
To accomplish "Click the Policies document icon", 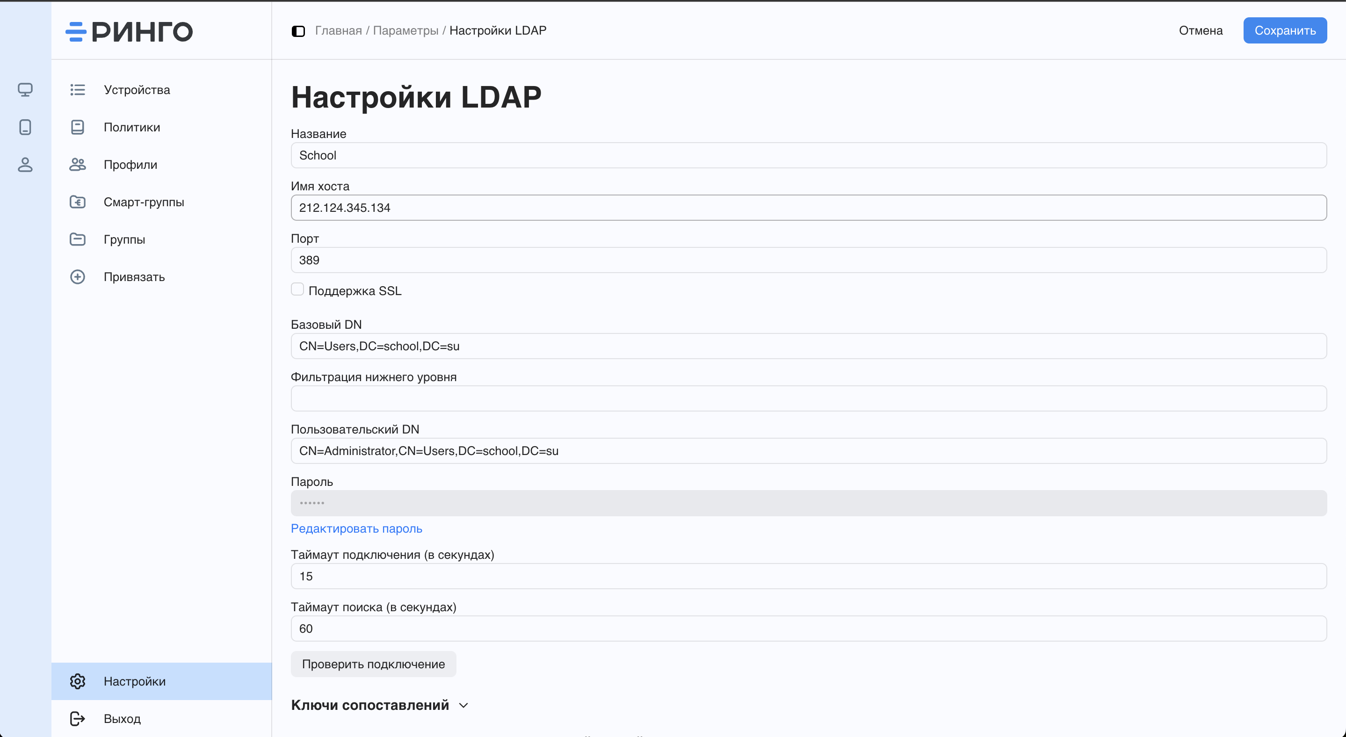I will 77,127.
